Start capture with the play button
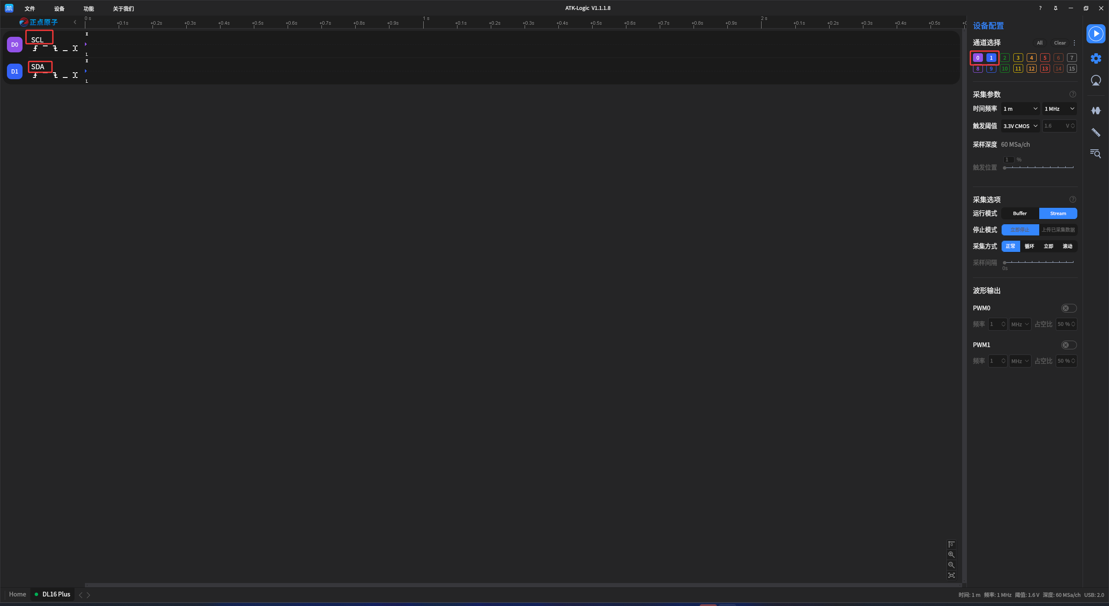 pos(1096,34)
